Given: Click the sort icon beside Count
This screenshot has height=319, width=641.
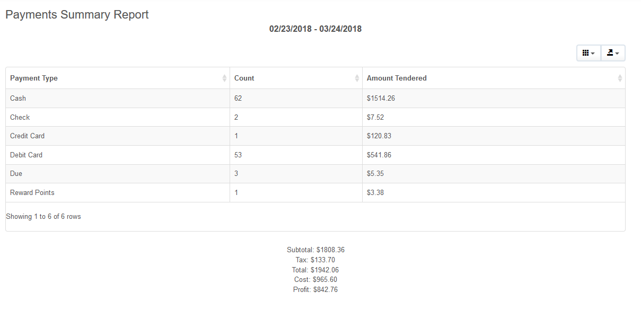Looking at the screenshot, I should pos(356,78).
